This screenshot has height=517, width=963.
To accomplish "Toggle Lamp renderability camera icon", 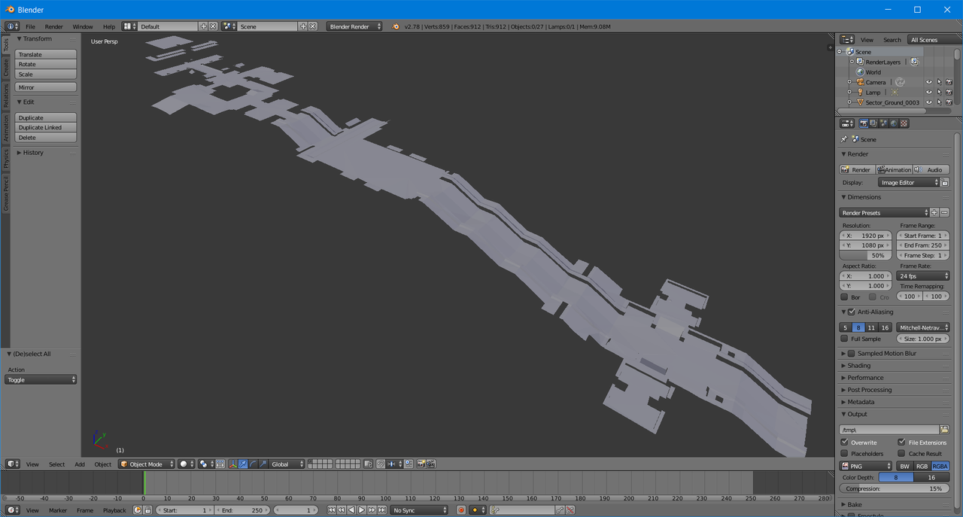I will click(949, 92).
